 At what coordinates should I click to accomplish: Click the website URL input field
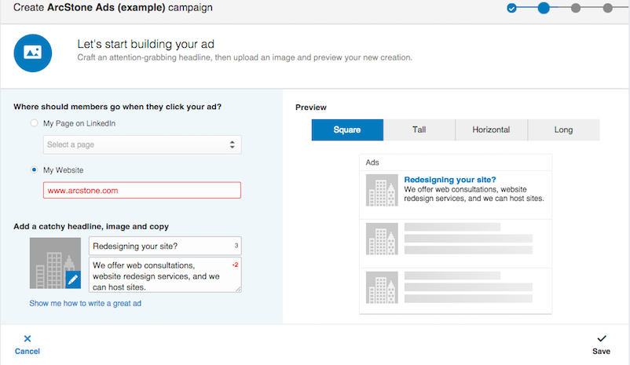(x=142, y=190)
